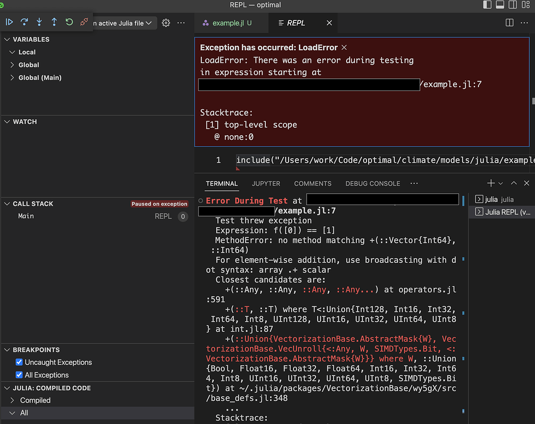Click the Step Into debug icon
Screen dimensions: 535x424
point(39,22)
